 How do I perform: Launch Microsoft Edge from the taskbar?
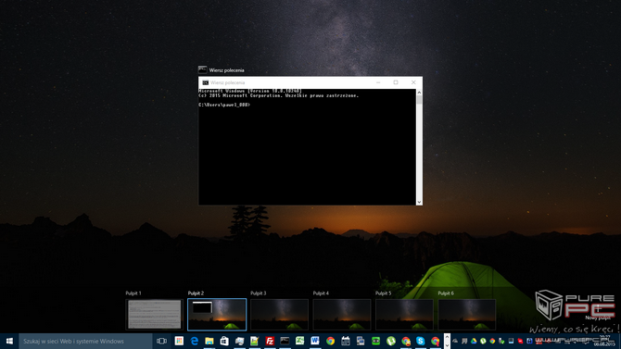[194, 341]
